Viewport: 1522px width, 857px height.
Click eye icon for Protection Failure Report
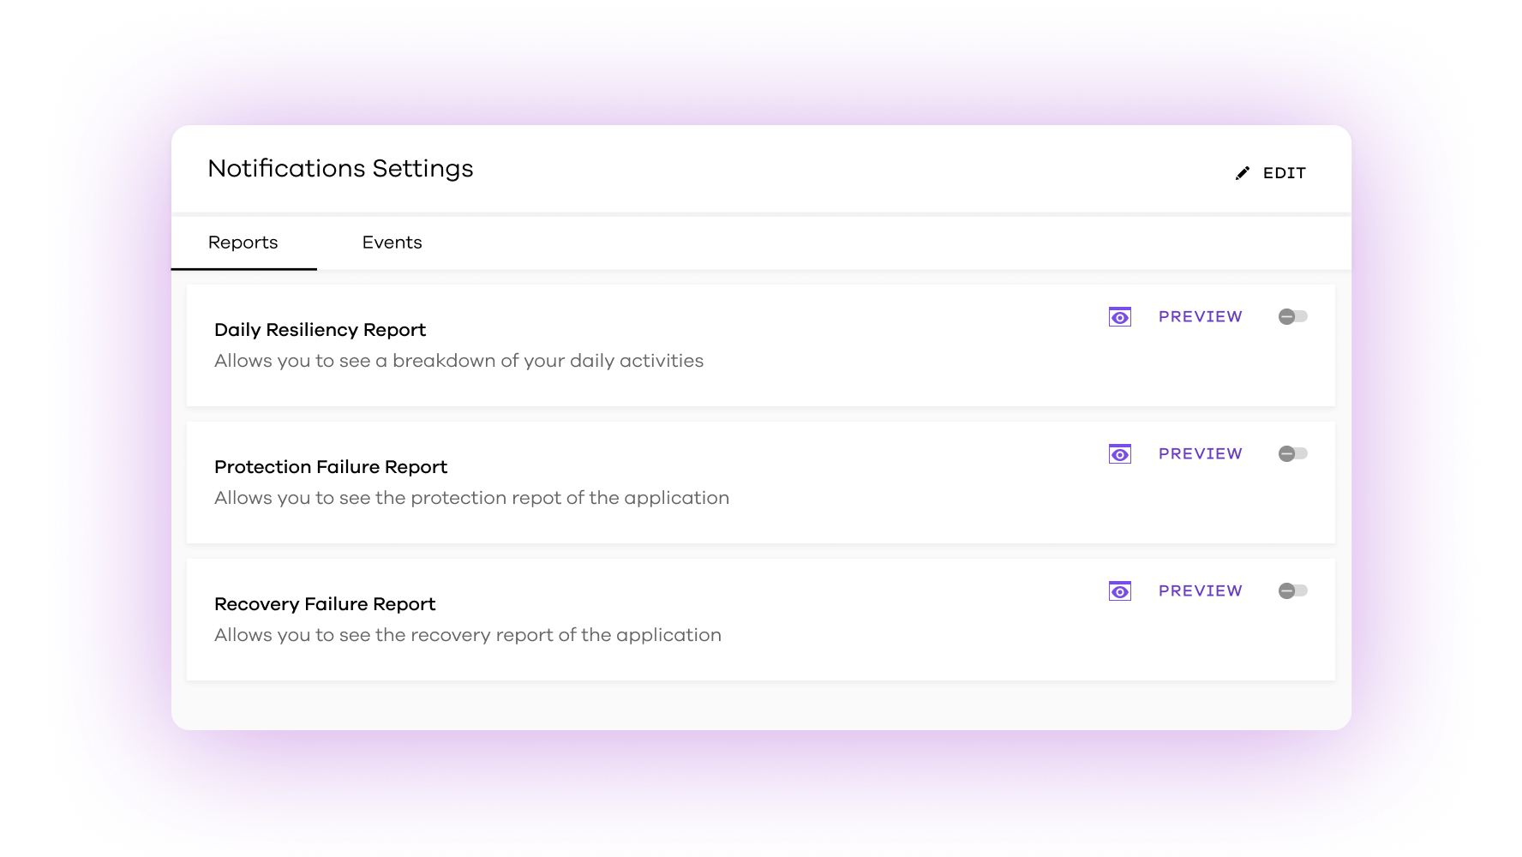coord(1119,454)
